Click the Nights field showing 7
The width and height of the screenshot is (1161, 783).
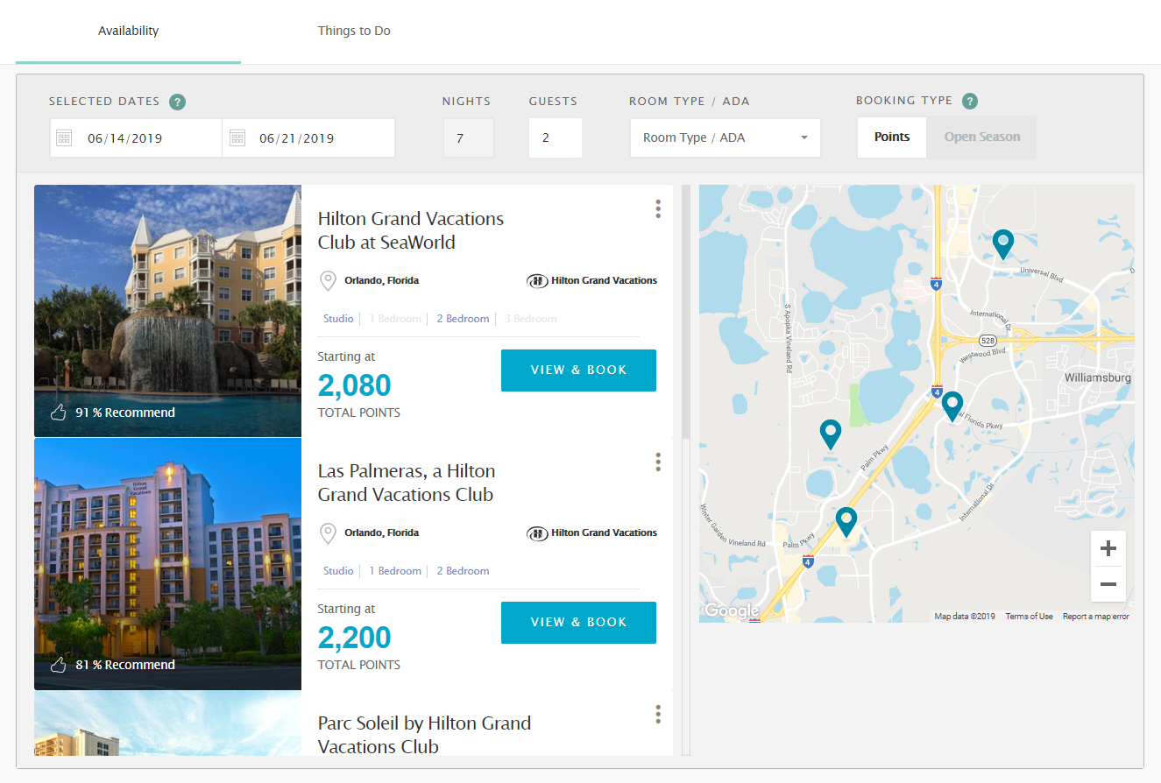(x=469, y=138)
